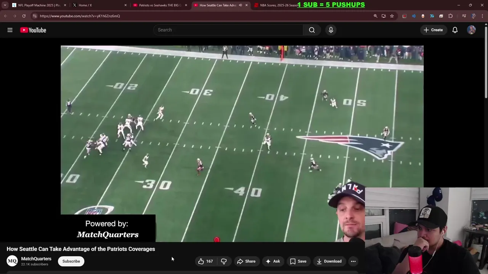This screenshot has height=274, width=488.
Task: Go to the YouTube home logo
Action: pos(33,30)
